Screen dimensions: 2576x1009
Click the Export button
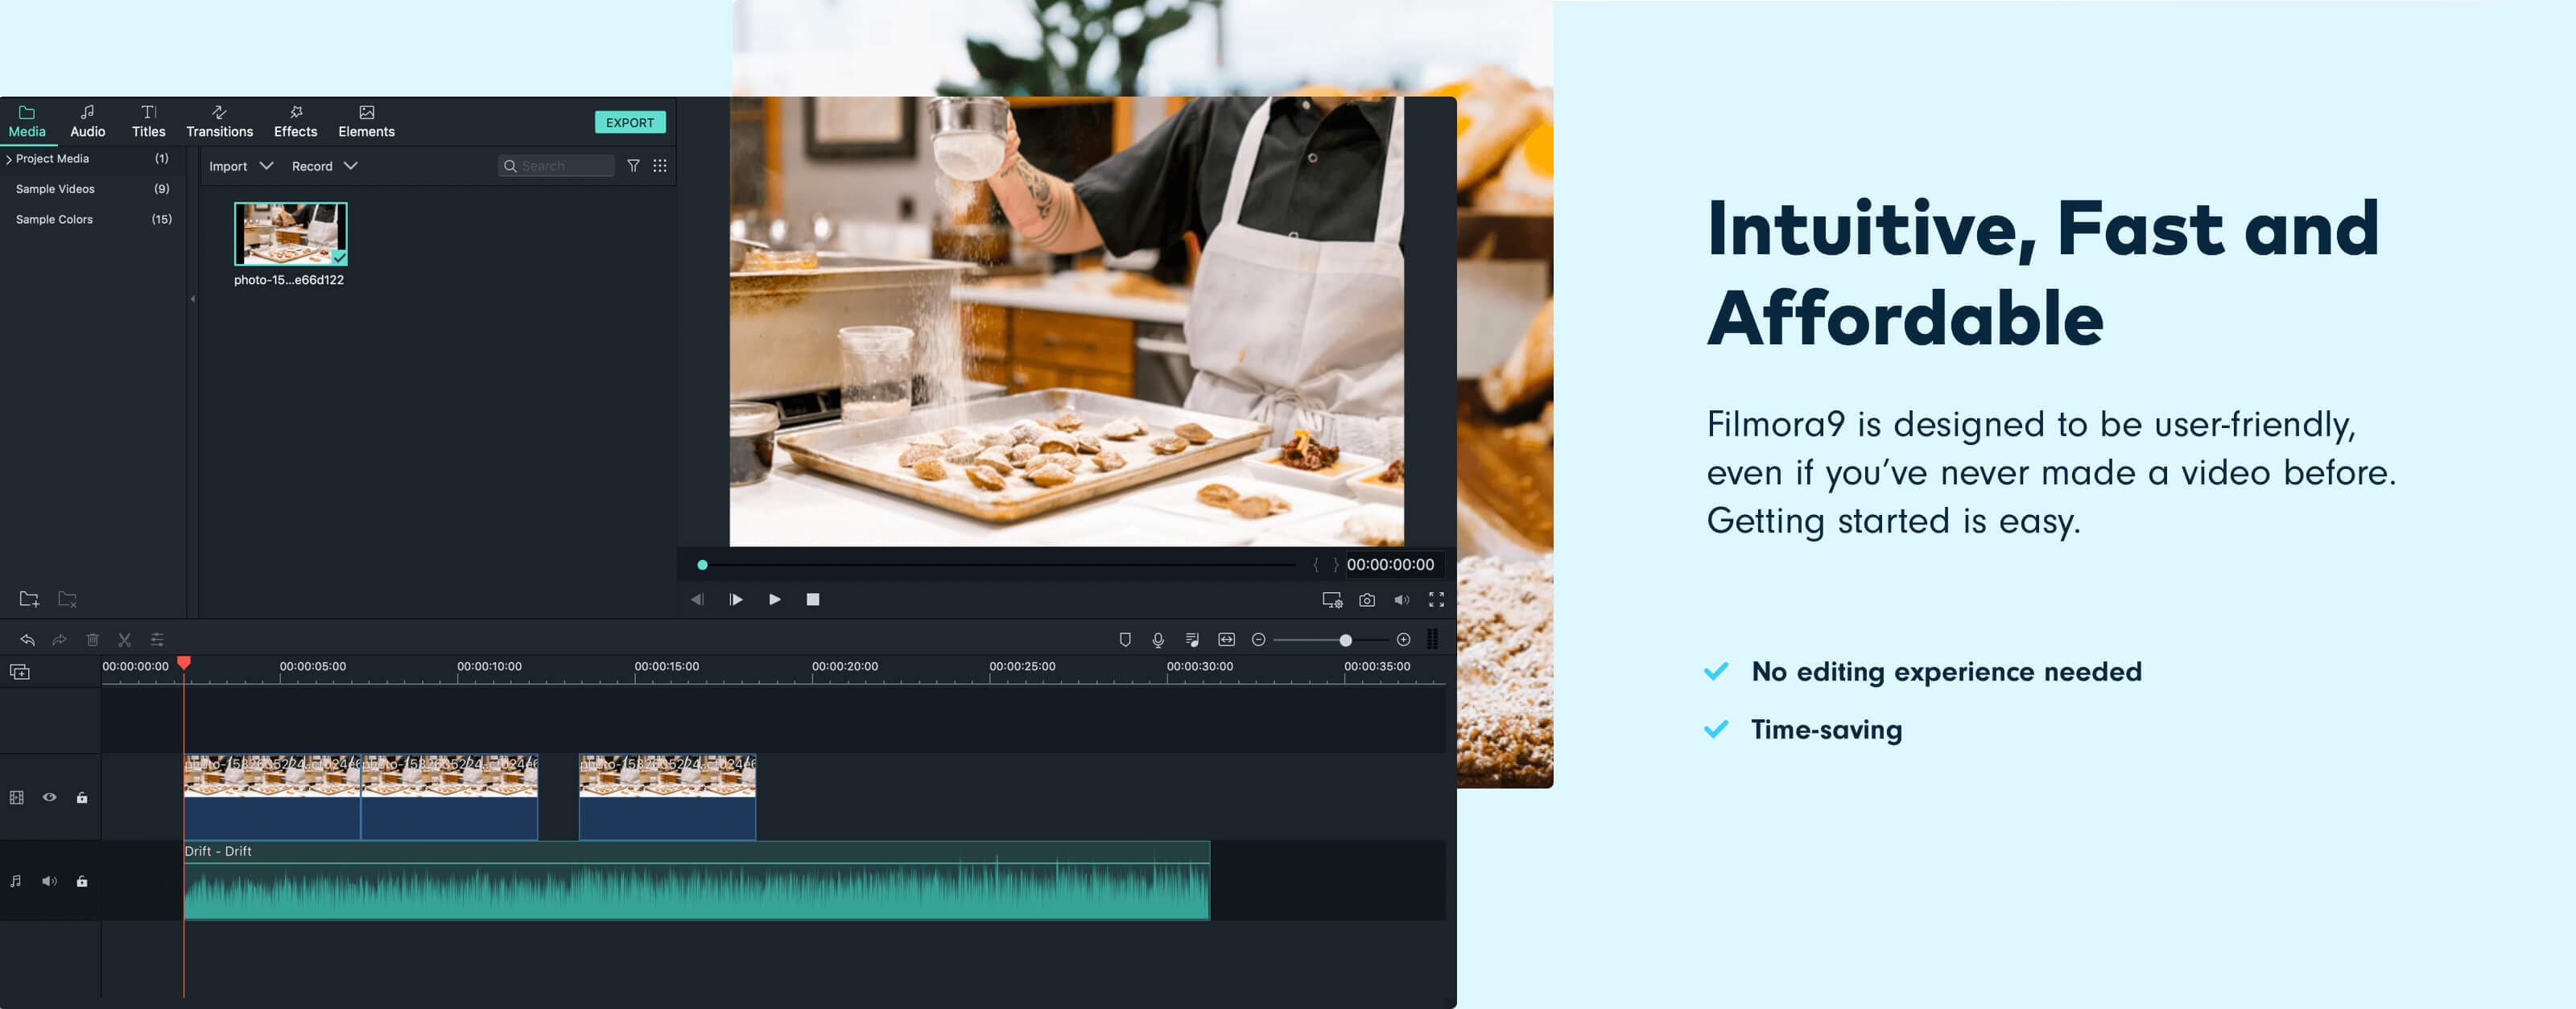click(x=631, y=121)
